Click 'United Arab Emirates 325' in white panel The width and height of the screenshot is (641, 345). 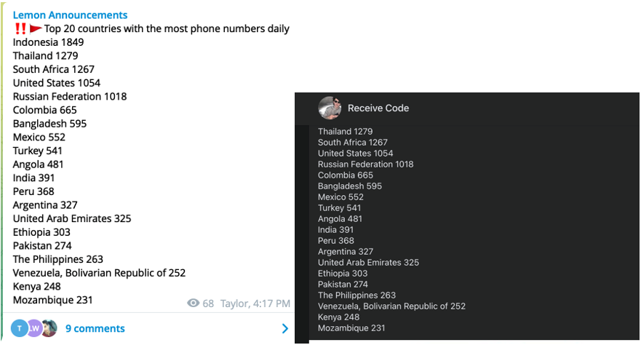tap(72, 218)
